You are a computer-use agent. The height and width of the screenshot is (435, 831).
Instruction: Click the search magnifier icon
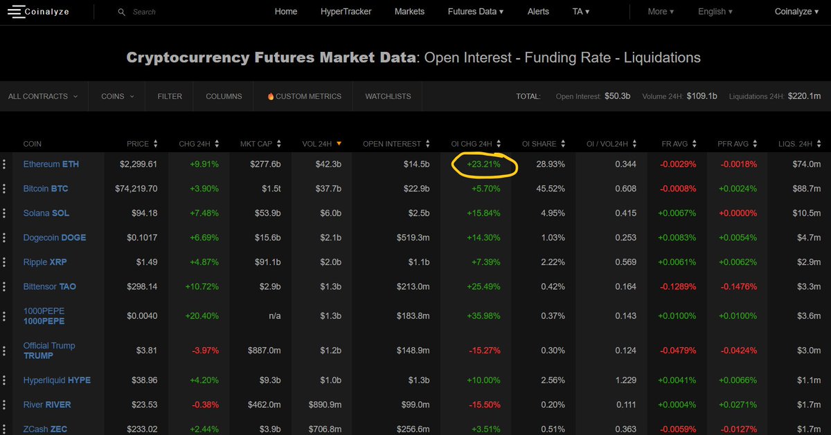tap(122, 12)
